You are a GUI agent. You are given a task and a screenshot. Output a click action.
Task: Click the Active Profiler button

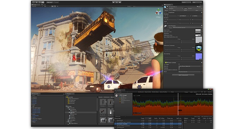pos(163,92)
